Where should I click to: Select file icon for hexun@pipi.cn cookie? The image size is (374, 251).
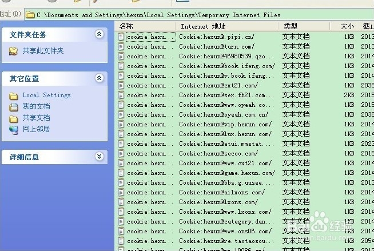[121, 37]
